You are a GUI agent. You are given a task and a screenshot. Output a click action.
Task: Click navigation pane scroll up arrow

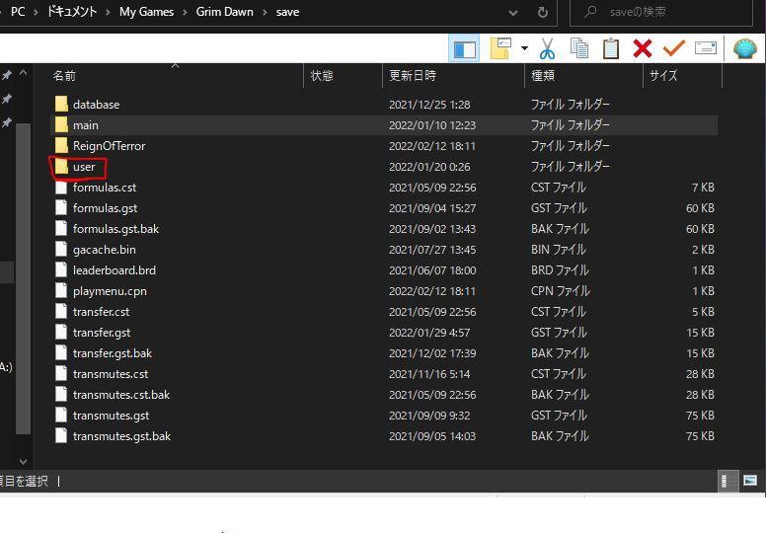(23, 73)
